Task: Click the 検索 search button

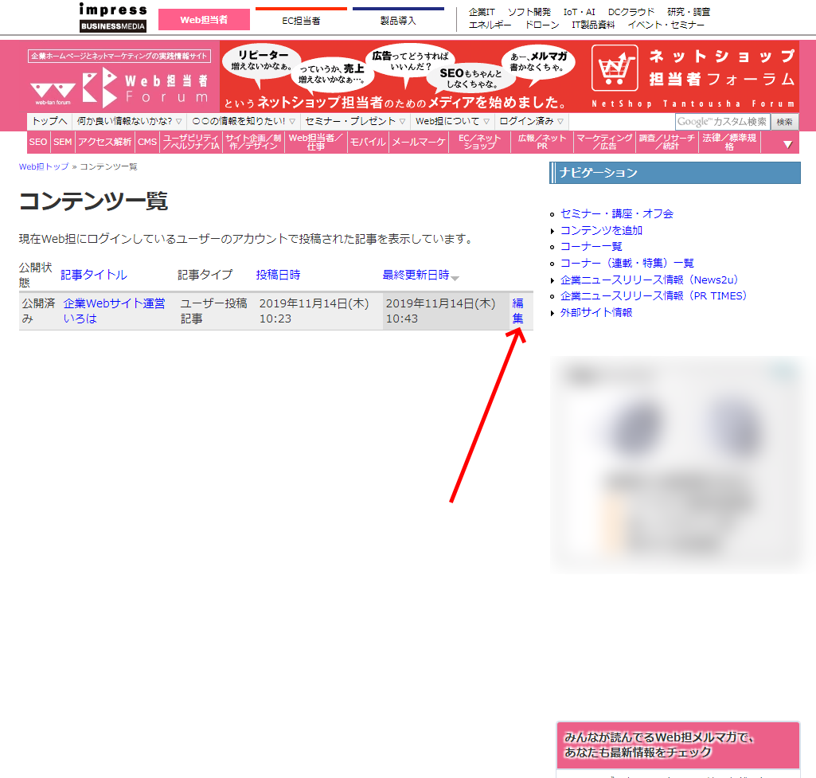Action: 784,122
